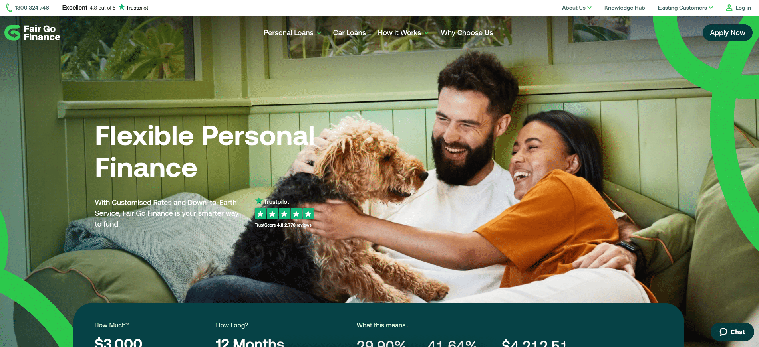This screenshot has height=347, width=759.
Task: Click the $3,000 loan amount value
Action: pos(118,342)
